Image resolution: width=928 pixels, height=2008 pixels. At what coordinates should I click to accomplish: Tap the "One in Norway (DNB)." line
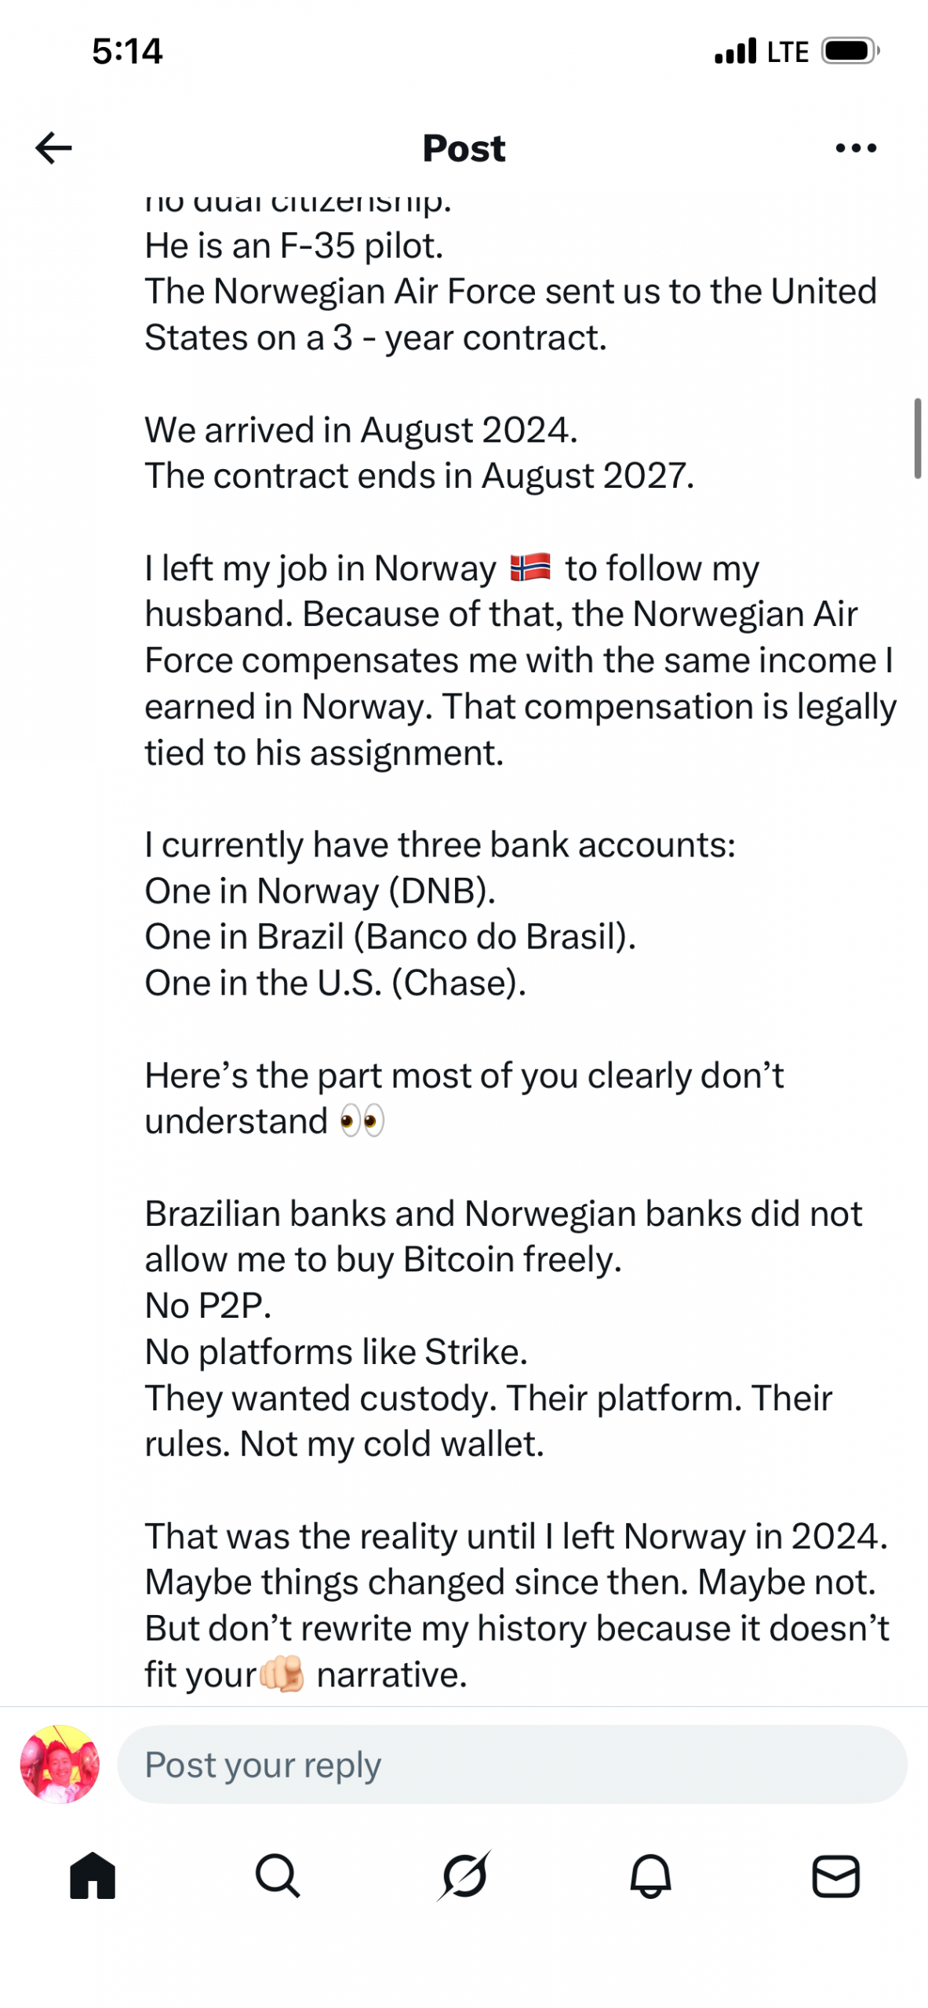(320, 891)
